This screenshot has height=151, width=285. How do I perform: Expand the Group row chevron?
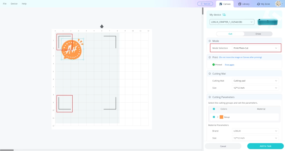[x=218, y=117]
